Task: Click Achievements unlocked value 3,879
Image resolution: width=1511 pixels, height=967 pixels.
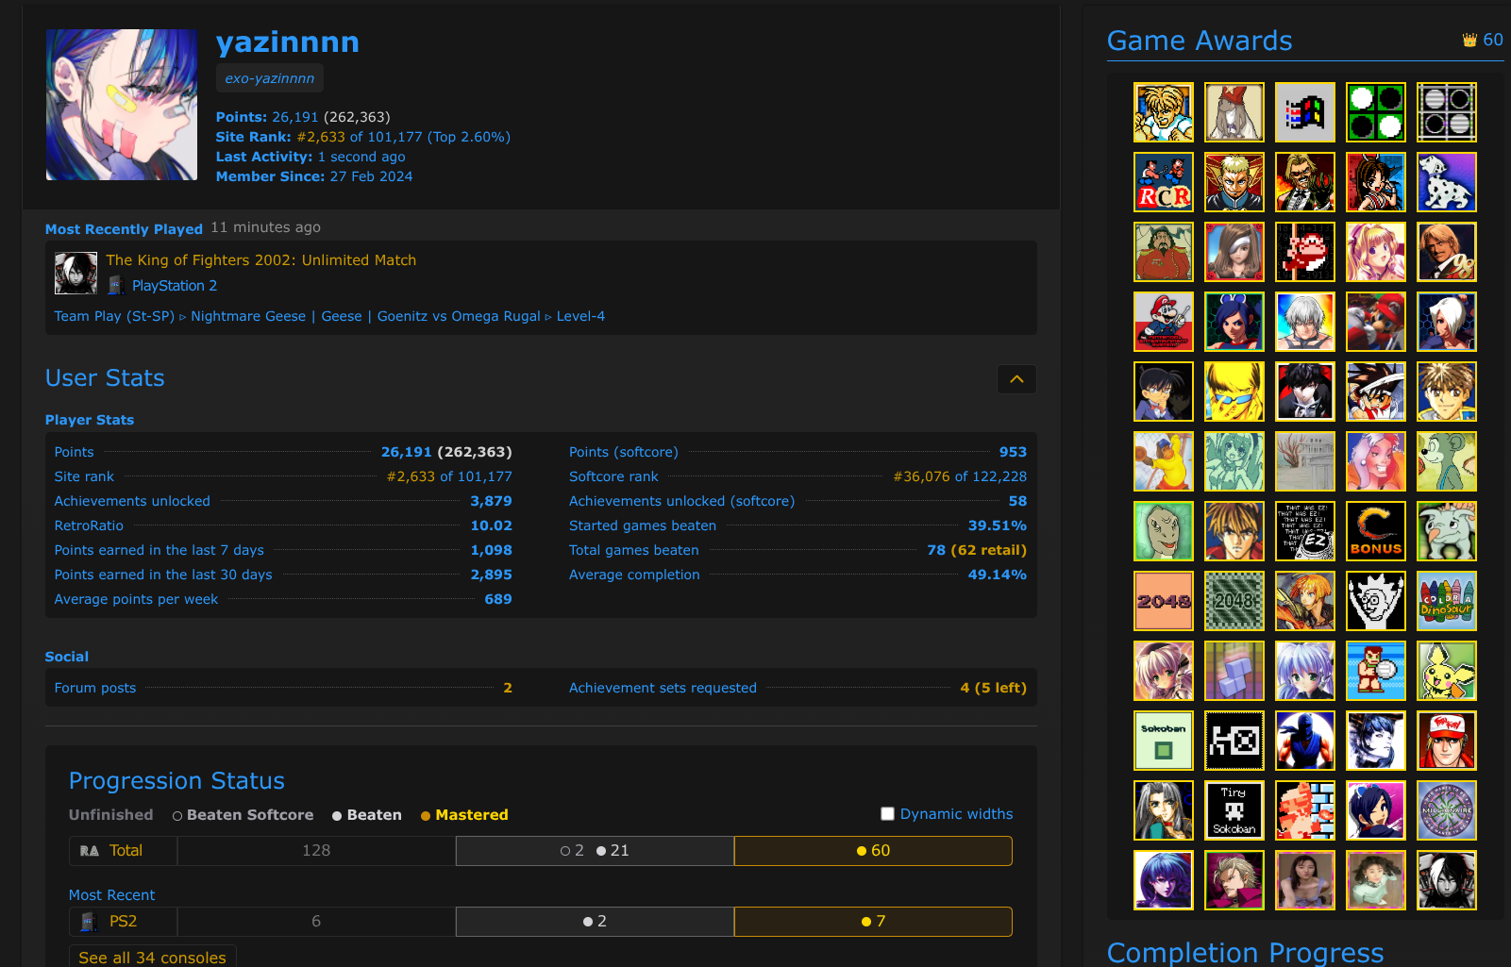Action: [x=491, y=501]
